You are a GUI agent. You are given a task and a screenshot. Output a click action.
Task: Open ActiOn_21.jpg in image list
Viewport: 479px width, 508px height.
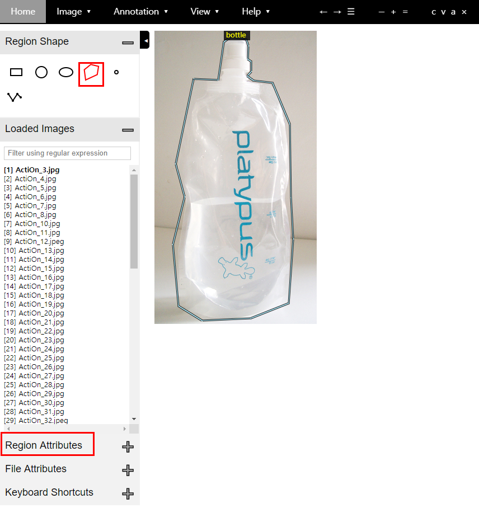tap(34, 322)
